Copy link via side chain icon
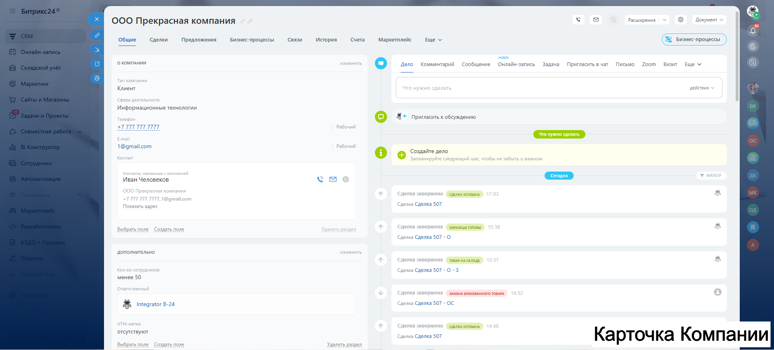 click(97, 35)
